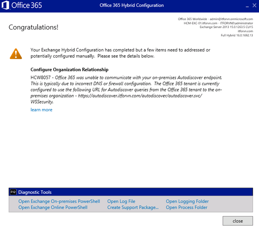Screen dimensions: 259x236
Task: Open Exchange On-premises PowerShell
Action: tap(59, 202)
